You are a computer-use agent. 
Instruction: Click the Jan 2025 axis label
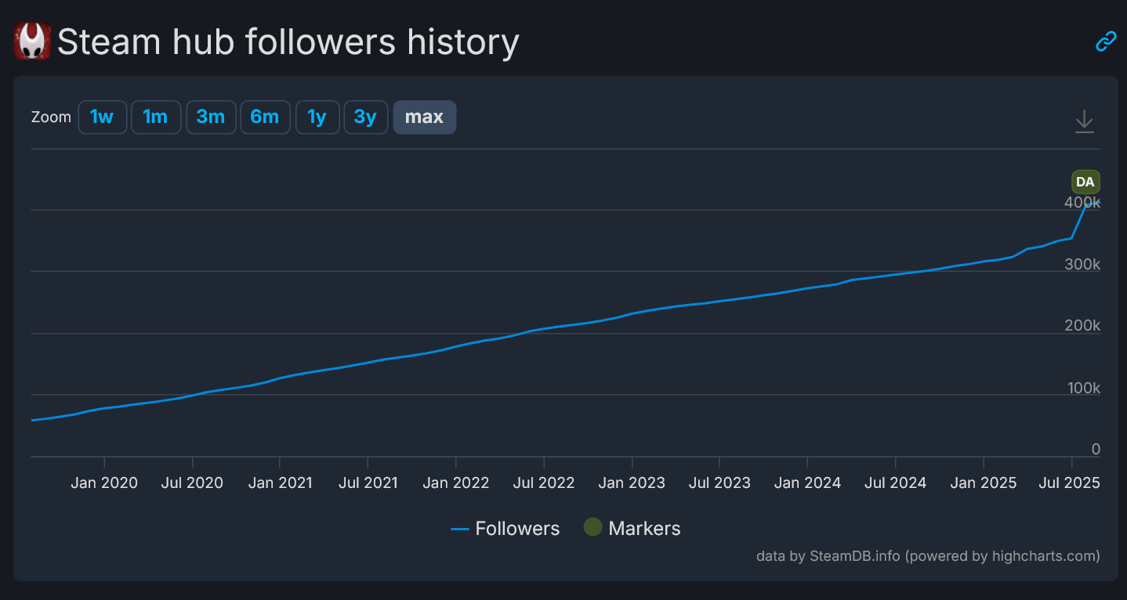(984, 483)
